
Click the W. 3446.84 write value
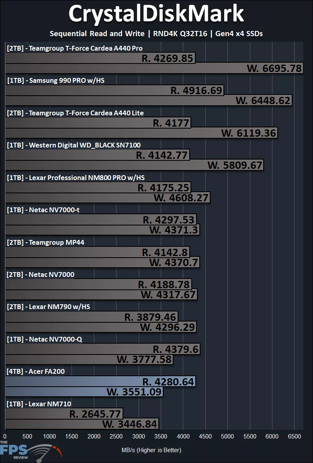[x=130, y=424]
